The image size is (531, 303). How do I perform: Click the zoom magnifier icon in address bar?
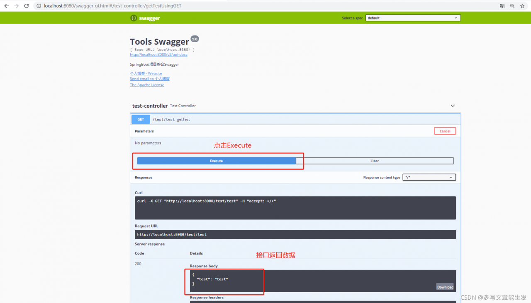[x=512, y=6]
